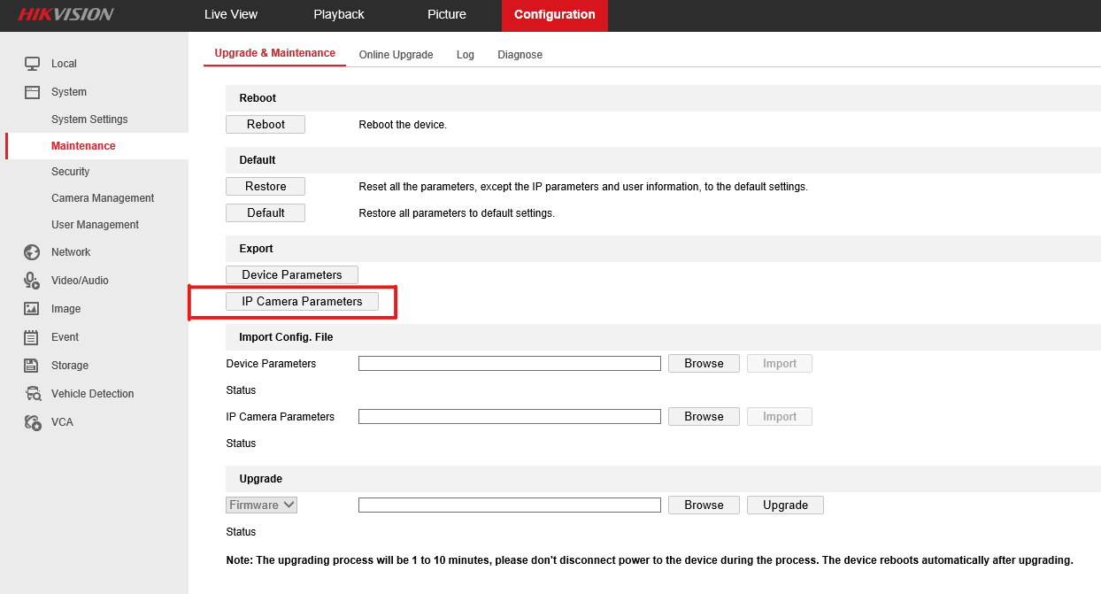Open the Log tab
The height and width of the screenshot is (594, 1101).
click(465, 55)
